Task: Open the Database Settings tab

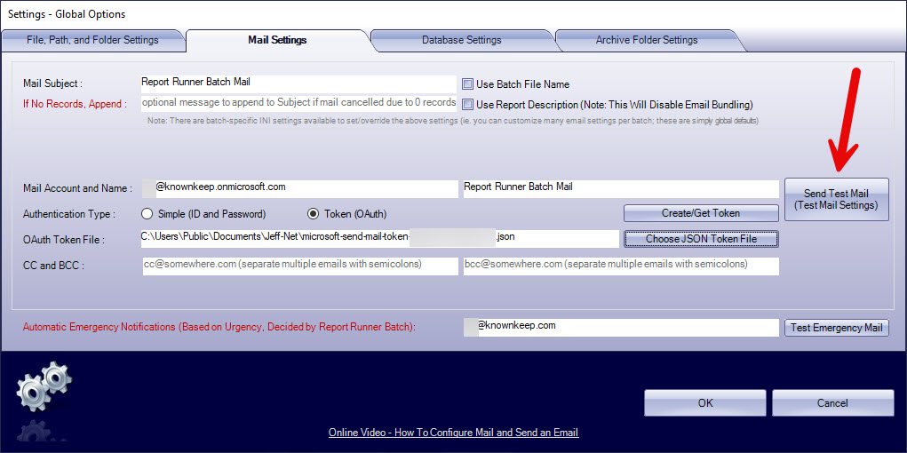Action: pos(461,40)
